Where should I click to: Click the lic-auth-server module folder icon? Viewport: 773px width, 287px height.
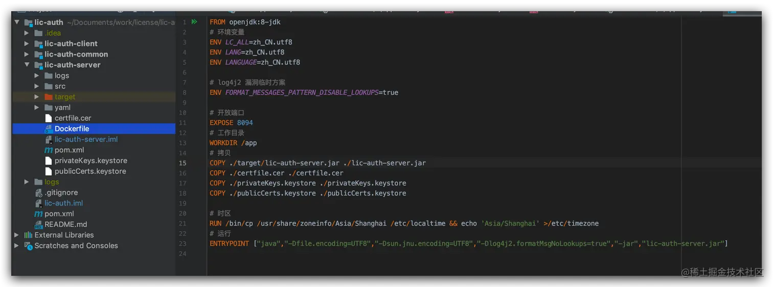pyautogui.click(x=38, y=65)
